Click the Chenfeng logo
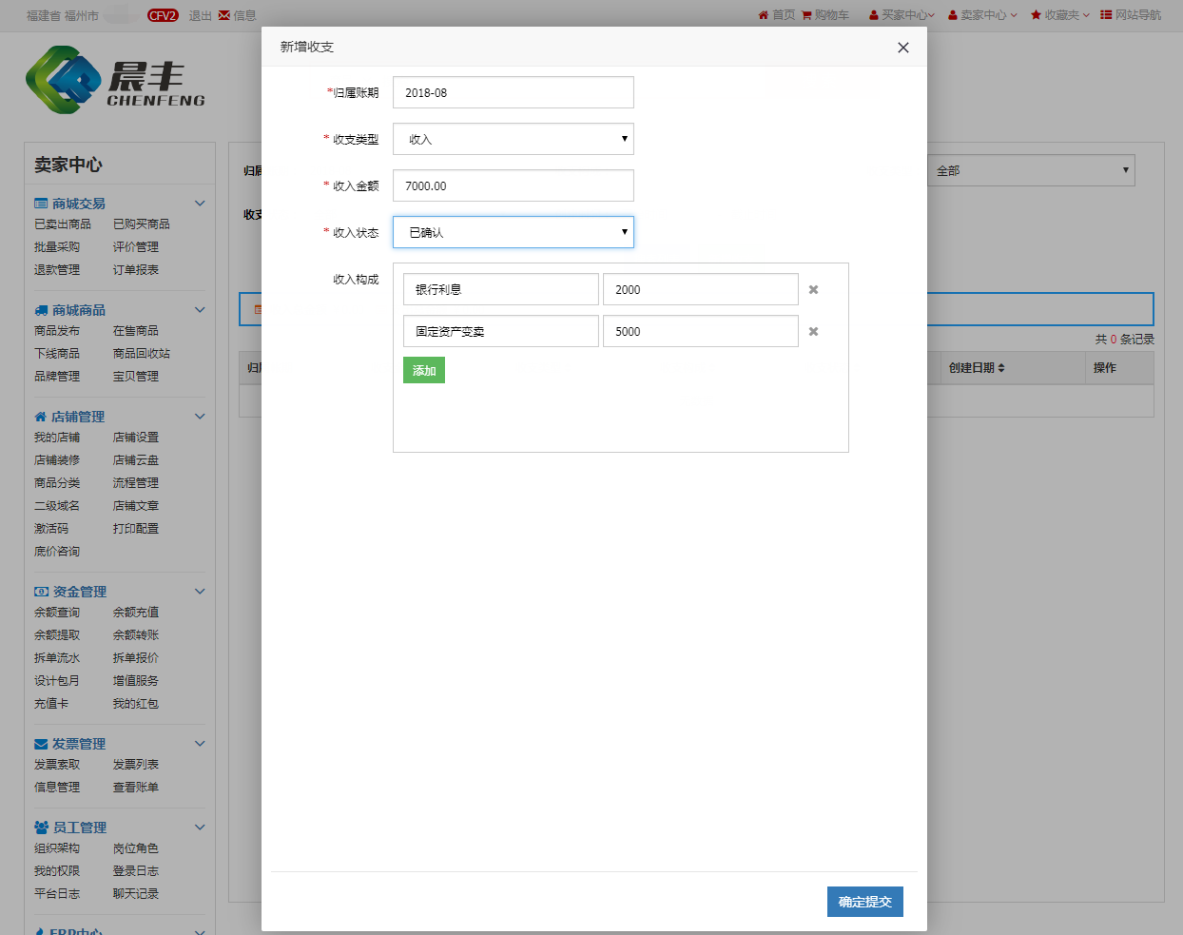Screen dimensions: 1183x935 tap(115, 81)
